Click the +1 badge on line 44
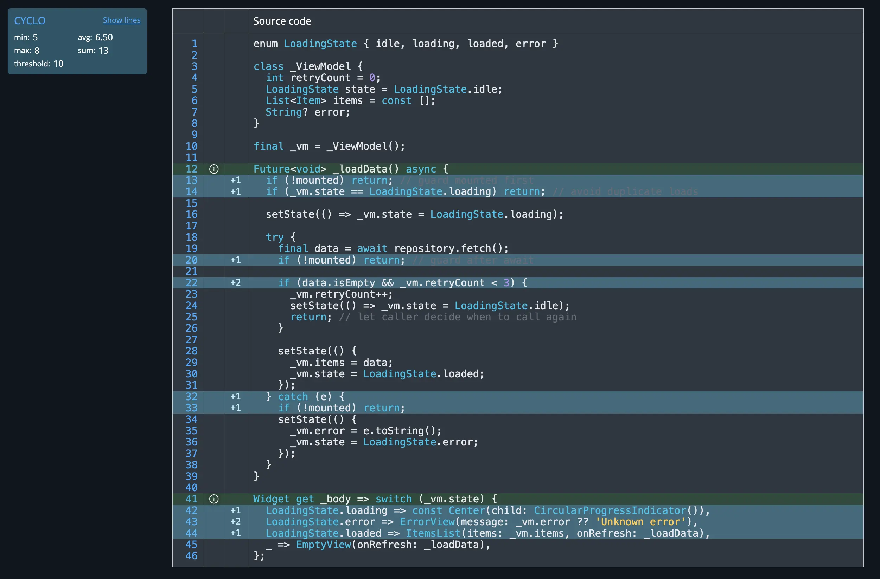This screenshot has height=579, width=880. (x=236, y=533)
